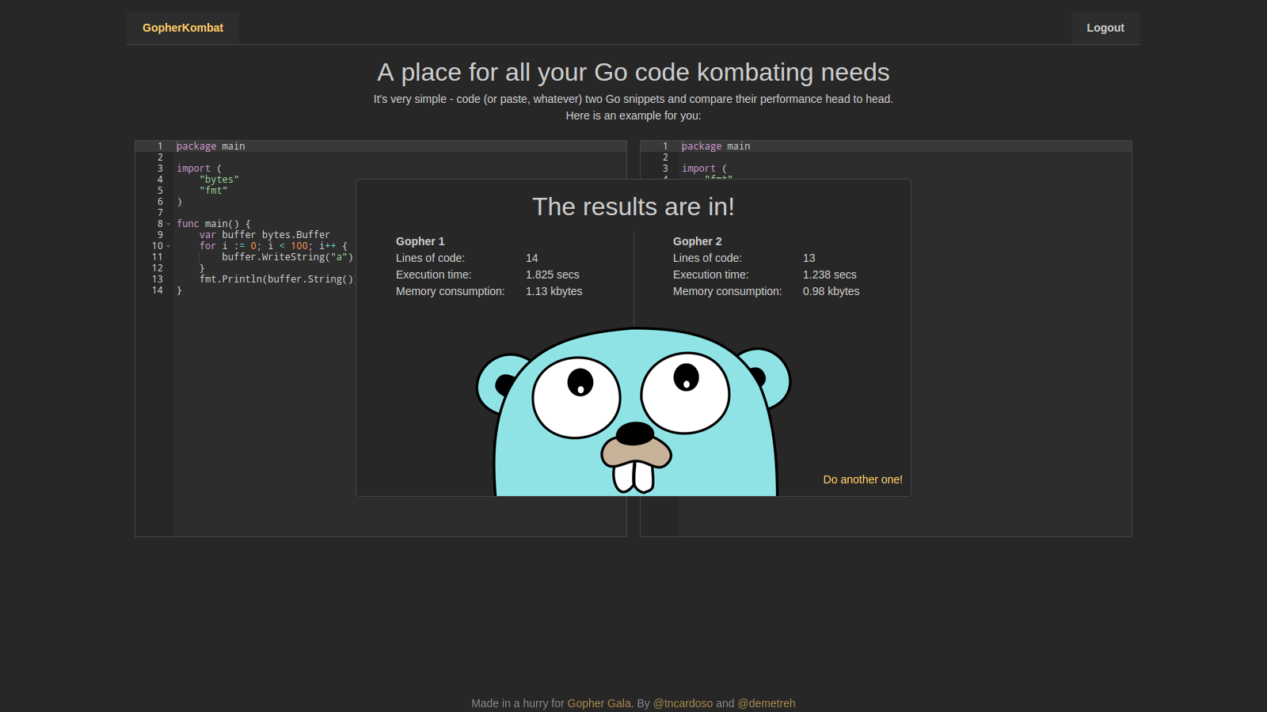
Task: Visit @demetreh profile link
Action: (767, 703)
